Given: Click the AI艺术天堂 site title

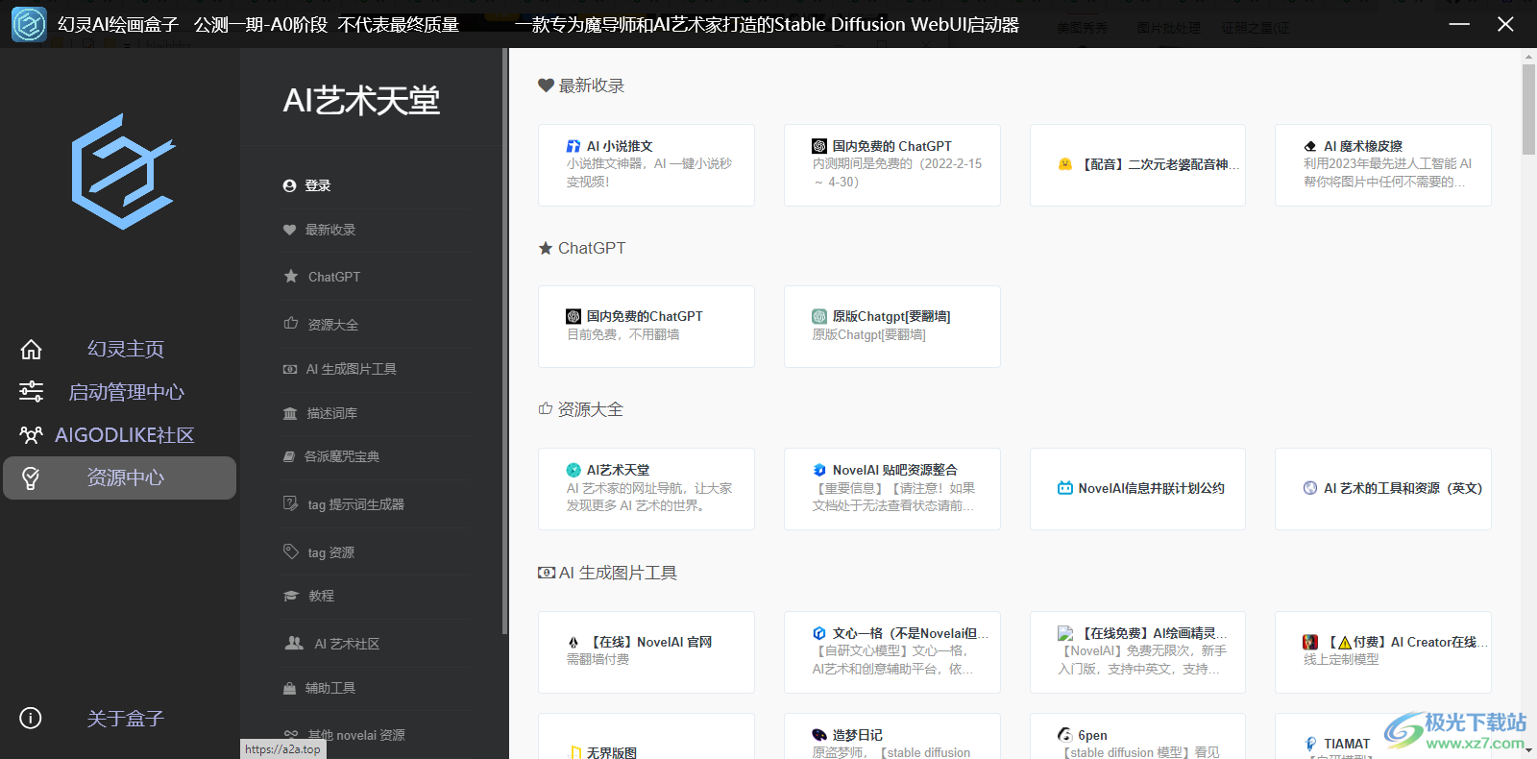Looking at the screenshot, I should point(361,101).
